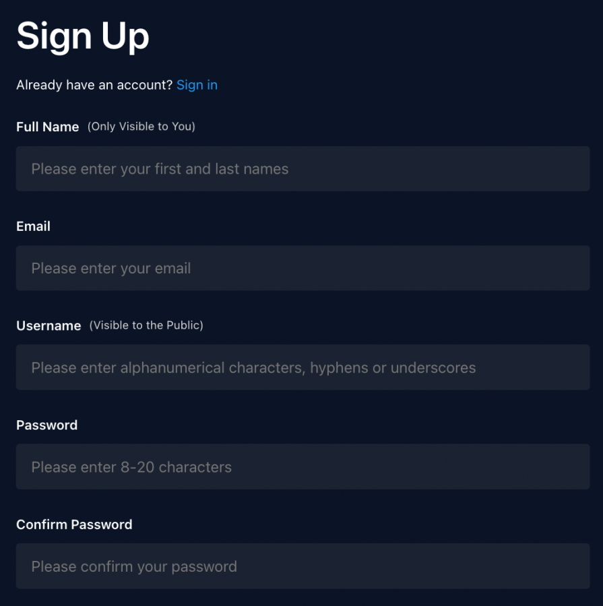The image size is (603, 606).
Task: Click the Full Name label
Action: point(47,127)
